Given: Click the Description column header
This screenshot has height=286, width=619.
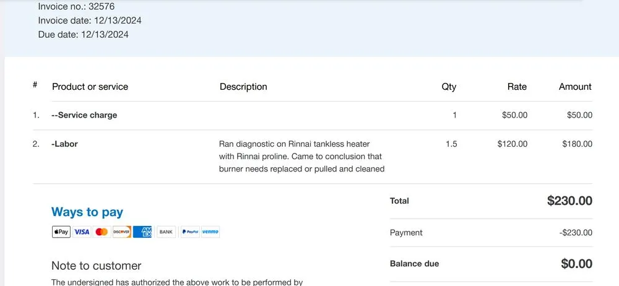Looking at the screenshot, I should click(x=243, y=87).
